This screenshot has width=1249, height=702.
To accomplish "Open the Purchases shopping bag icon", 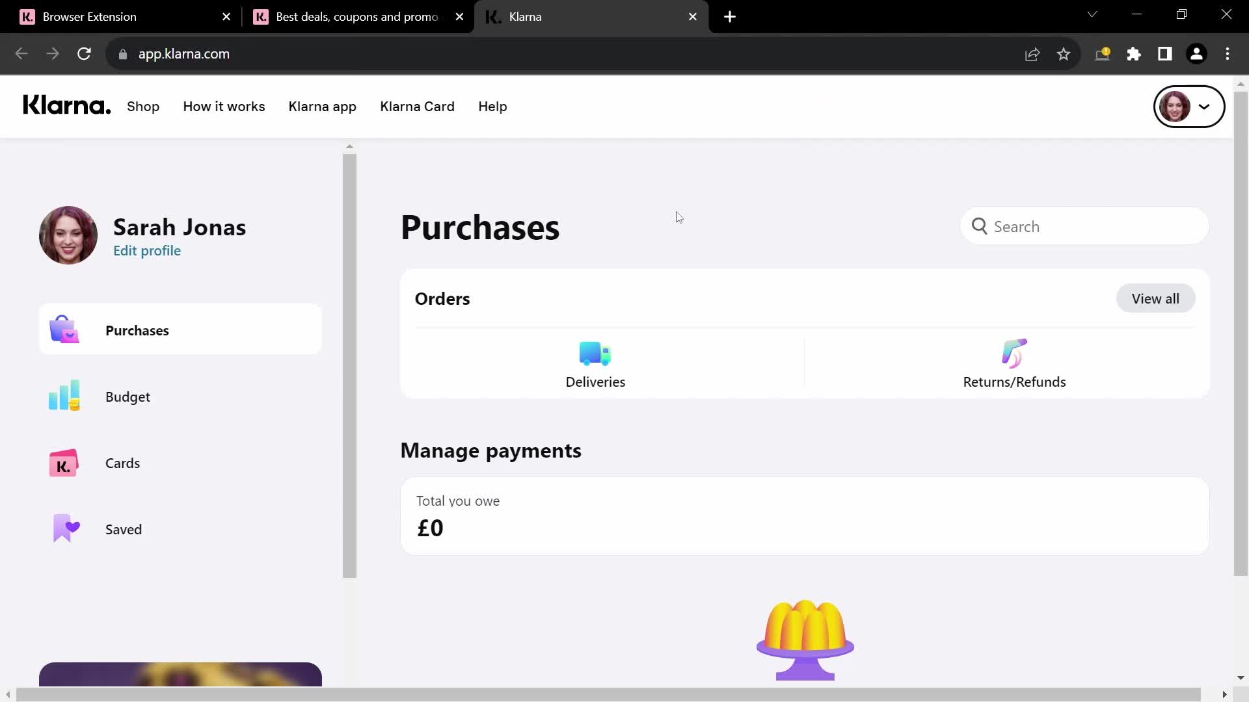I will tap(64, 330).
